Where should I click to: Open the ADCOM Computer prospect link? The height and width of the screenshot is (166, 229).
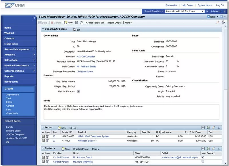pos(86,57)
